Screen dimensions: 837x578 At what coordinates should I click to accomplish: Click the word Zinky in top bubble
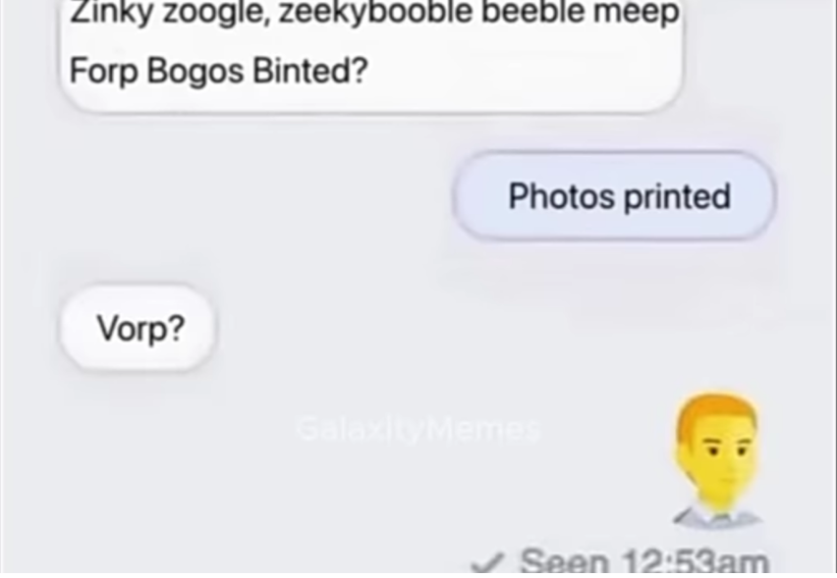[x=112, y=13]
